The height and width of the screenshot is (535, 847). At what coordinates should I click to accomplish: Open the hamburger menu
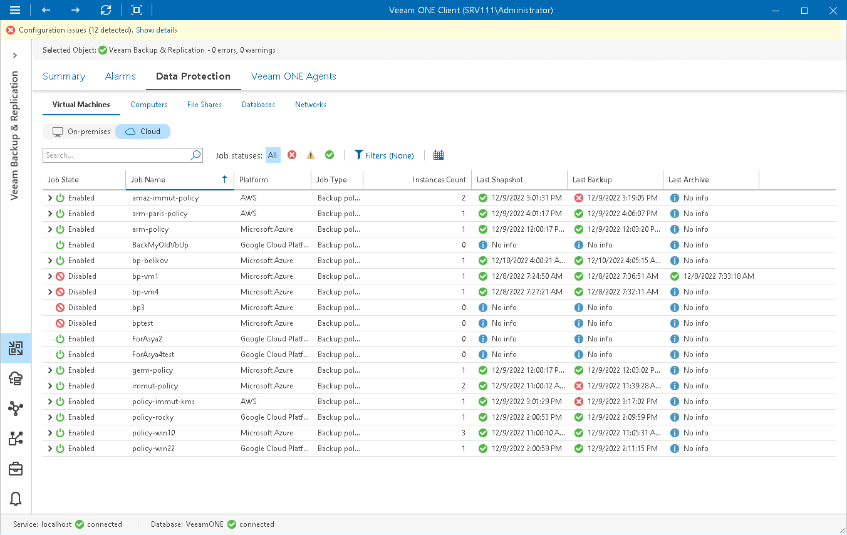pyautogui.click(x=14, y=10)
